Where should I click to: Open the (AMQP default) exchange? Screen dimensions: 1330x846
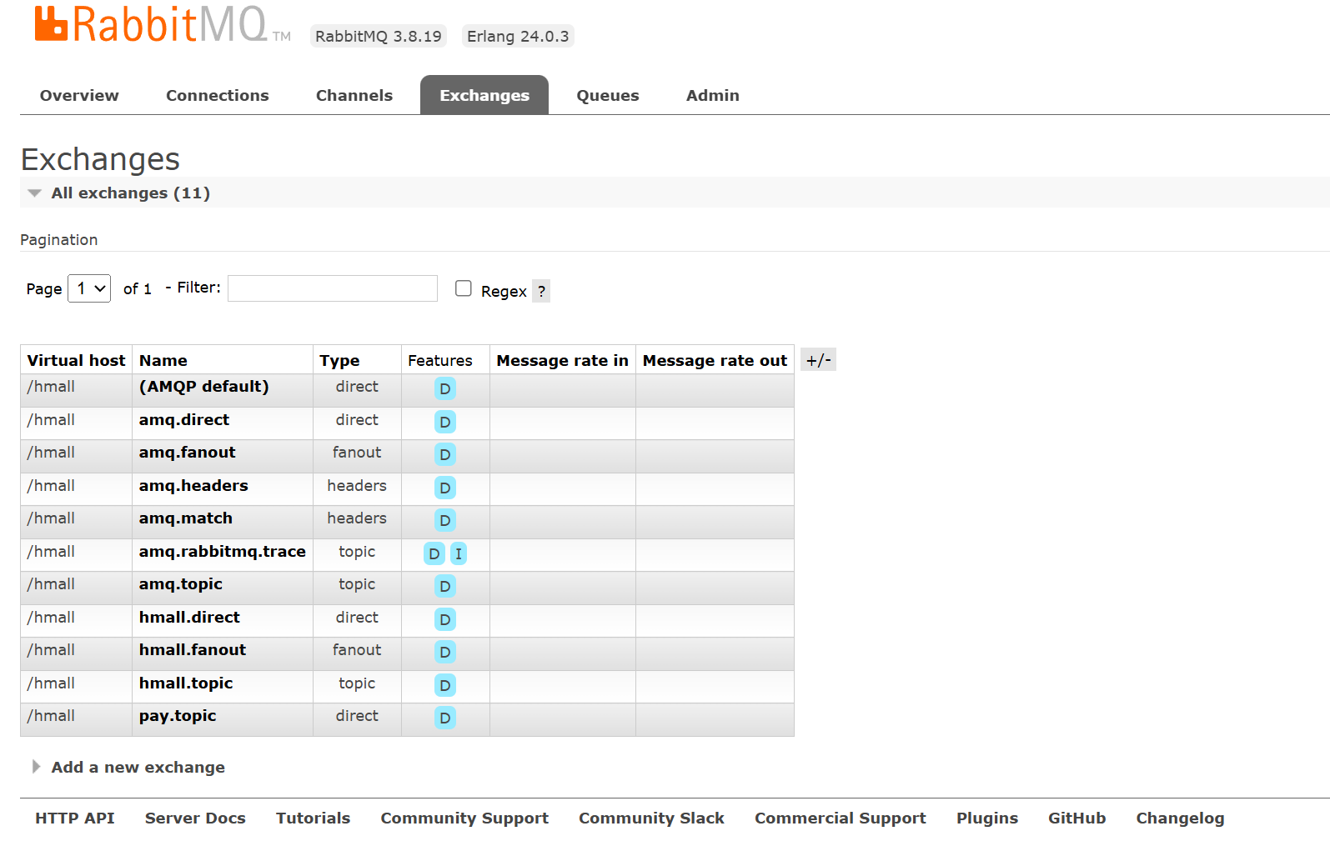[204, 387]
